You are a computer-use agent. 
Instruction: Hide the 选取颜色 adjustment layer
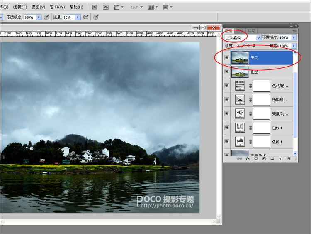pyautogui.click(x=227, y=99)
